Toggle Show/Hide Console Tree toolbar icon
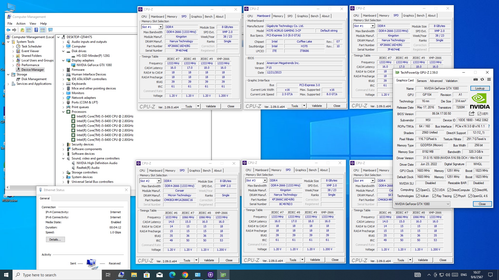The width and height of the screenshot is (499, 280). [29, 30]
